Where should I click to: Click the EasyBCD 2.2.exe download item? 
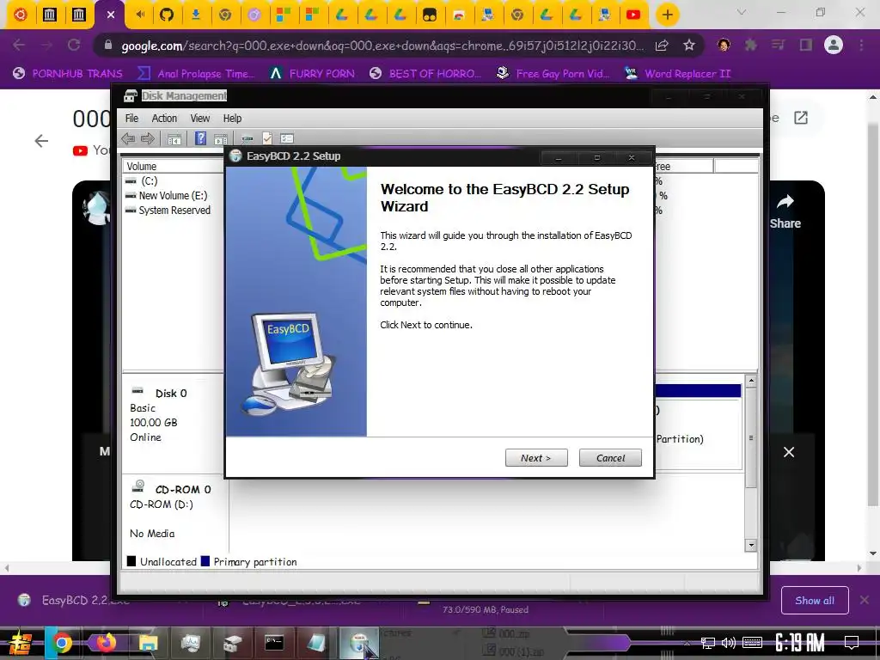pyautogui.click(x=73, y=601)
